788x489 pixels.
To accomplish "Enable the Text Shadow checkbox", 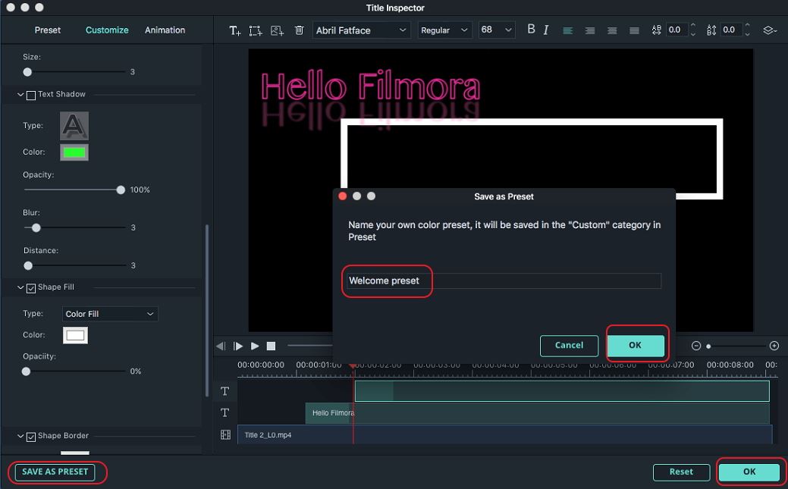I will tap(30, 95).
